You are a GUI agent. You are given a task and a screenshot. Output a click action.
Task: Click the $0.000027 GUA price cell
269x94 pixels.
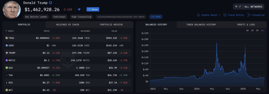tap(43, 68)
